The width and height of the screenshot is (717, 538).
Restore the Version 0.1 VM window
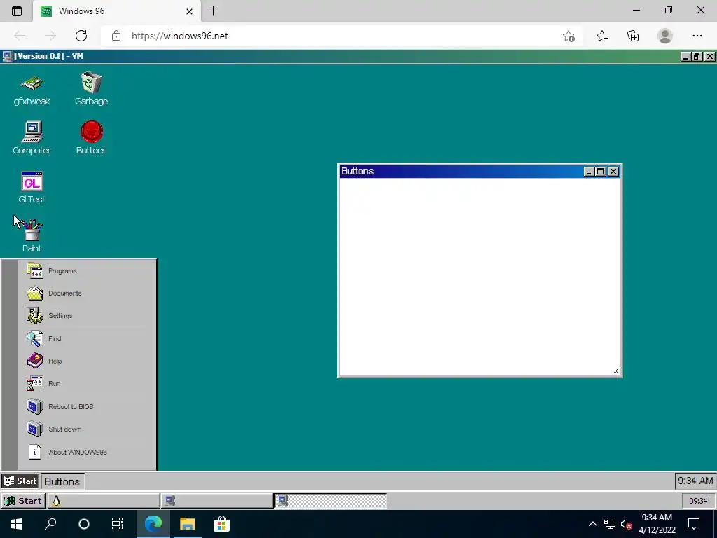[x=697, y=56]
